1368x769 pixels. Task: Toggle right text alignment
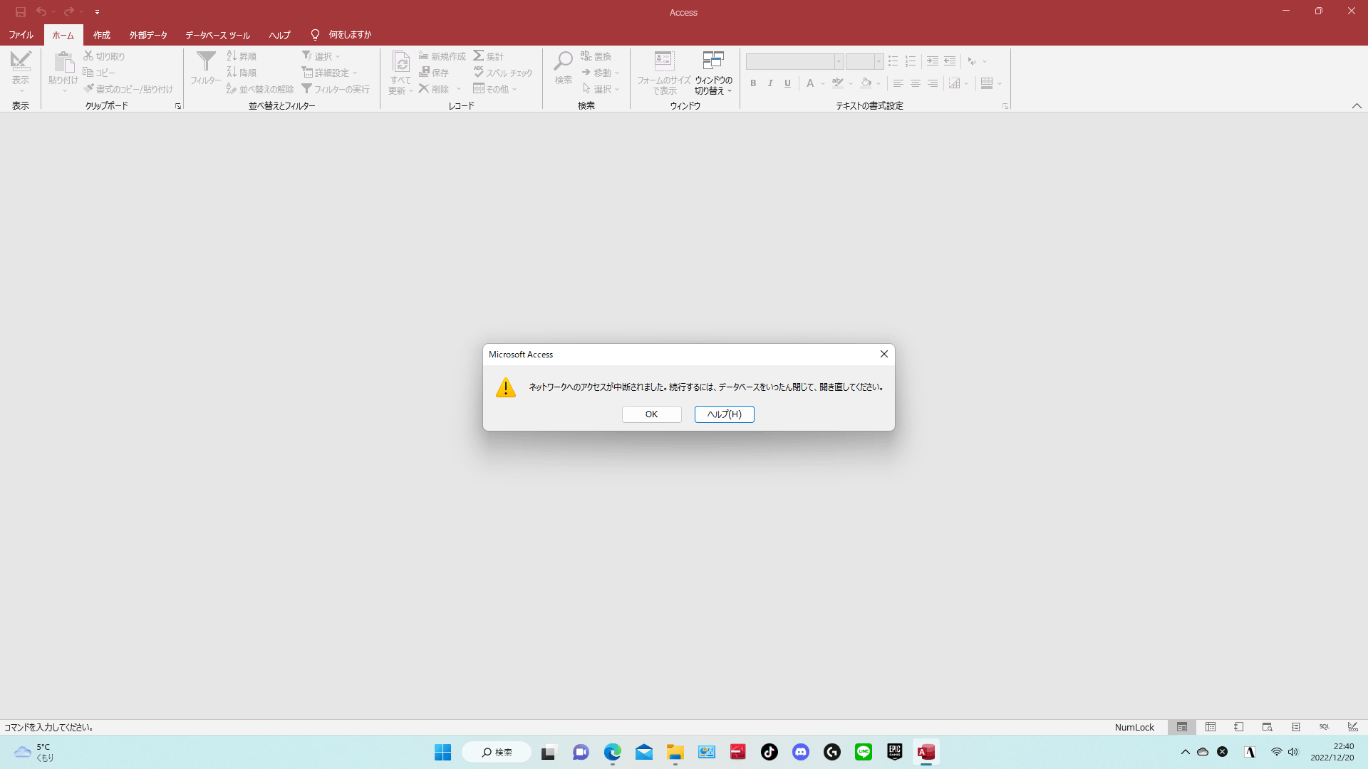932,83
